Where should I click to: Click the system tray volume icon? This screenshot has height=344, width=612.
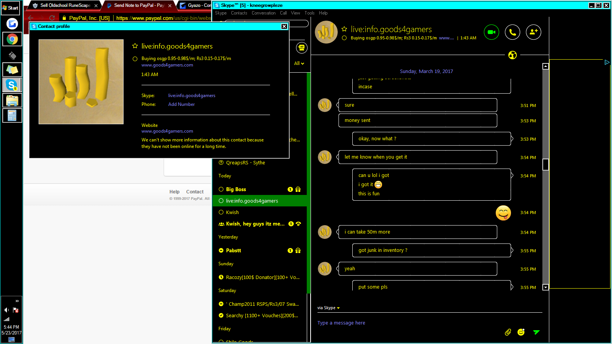coord(7,310)
